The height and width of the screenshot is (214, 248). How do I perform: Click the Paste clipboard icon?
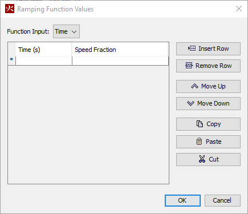tap(199, 142)
